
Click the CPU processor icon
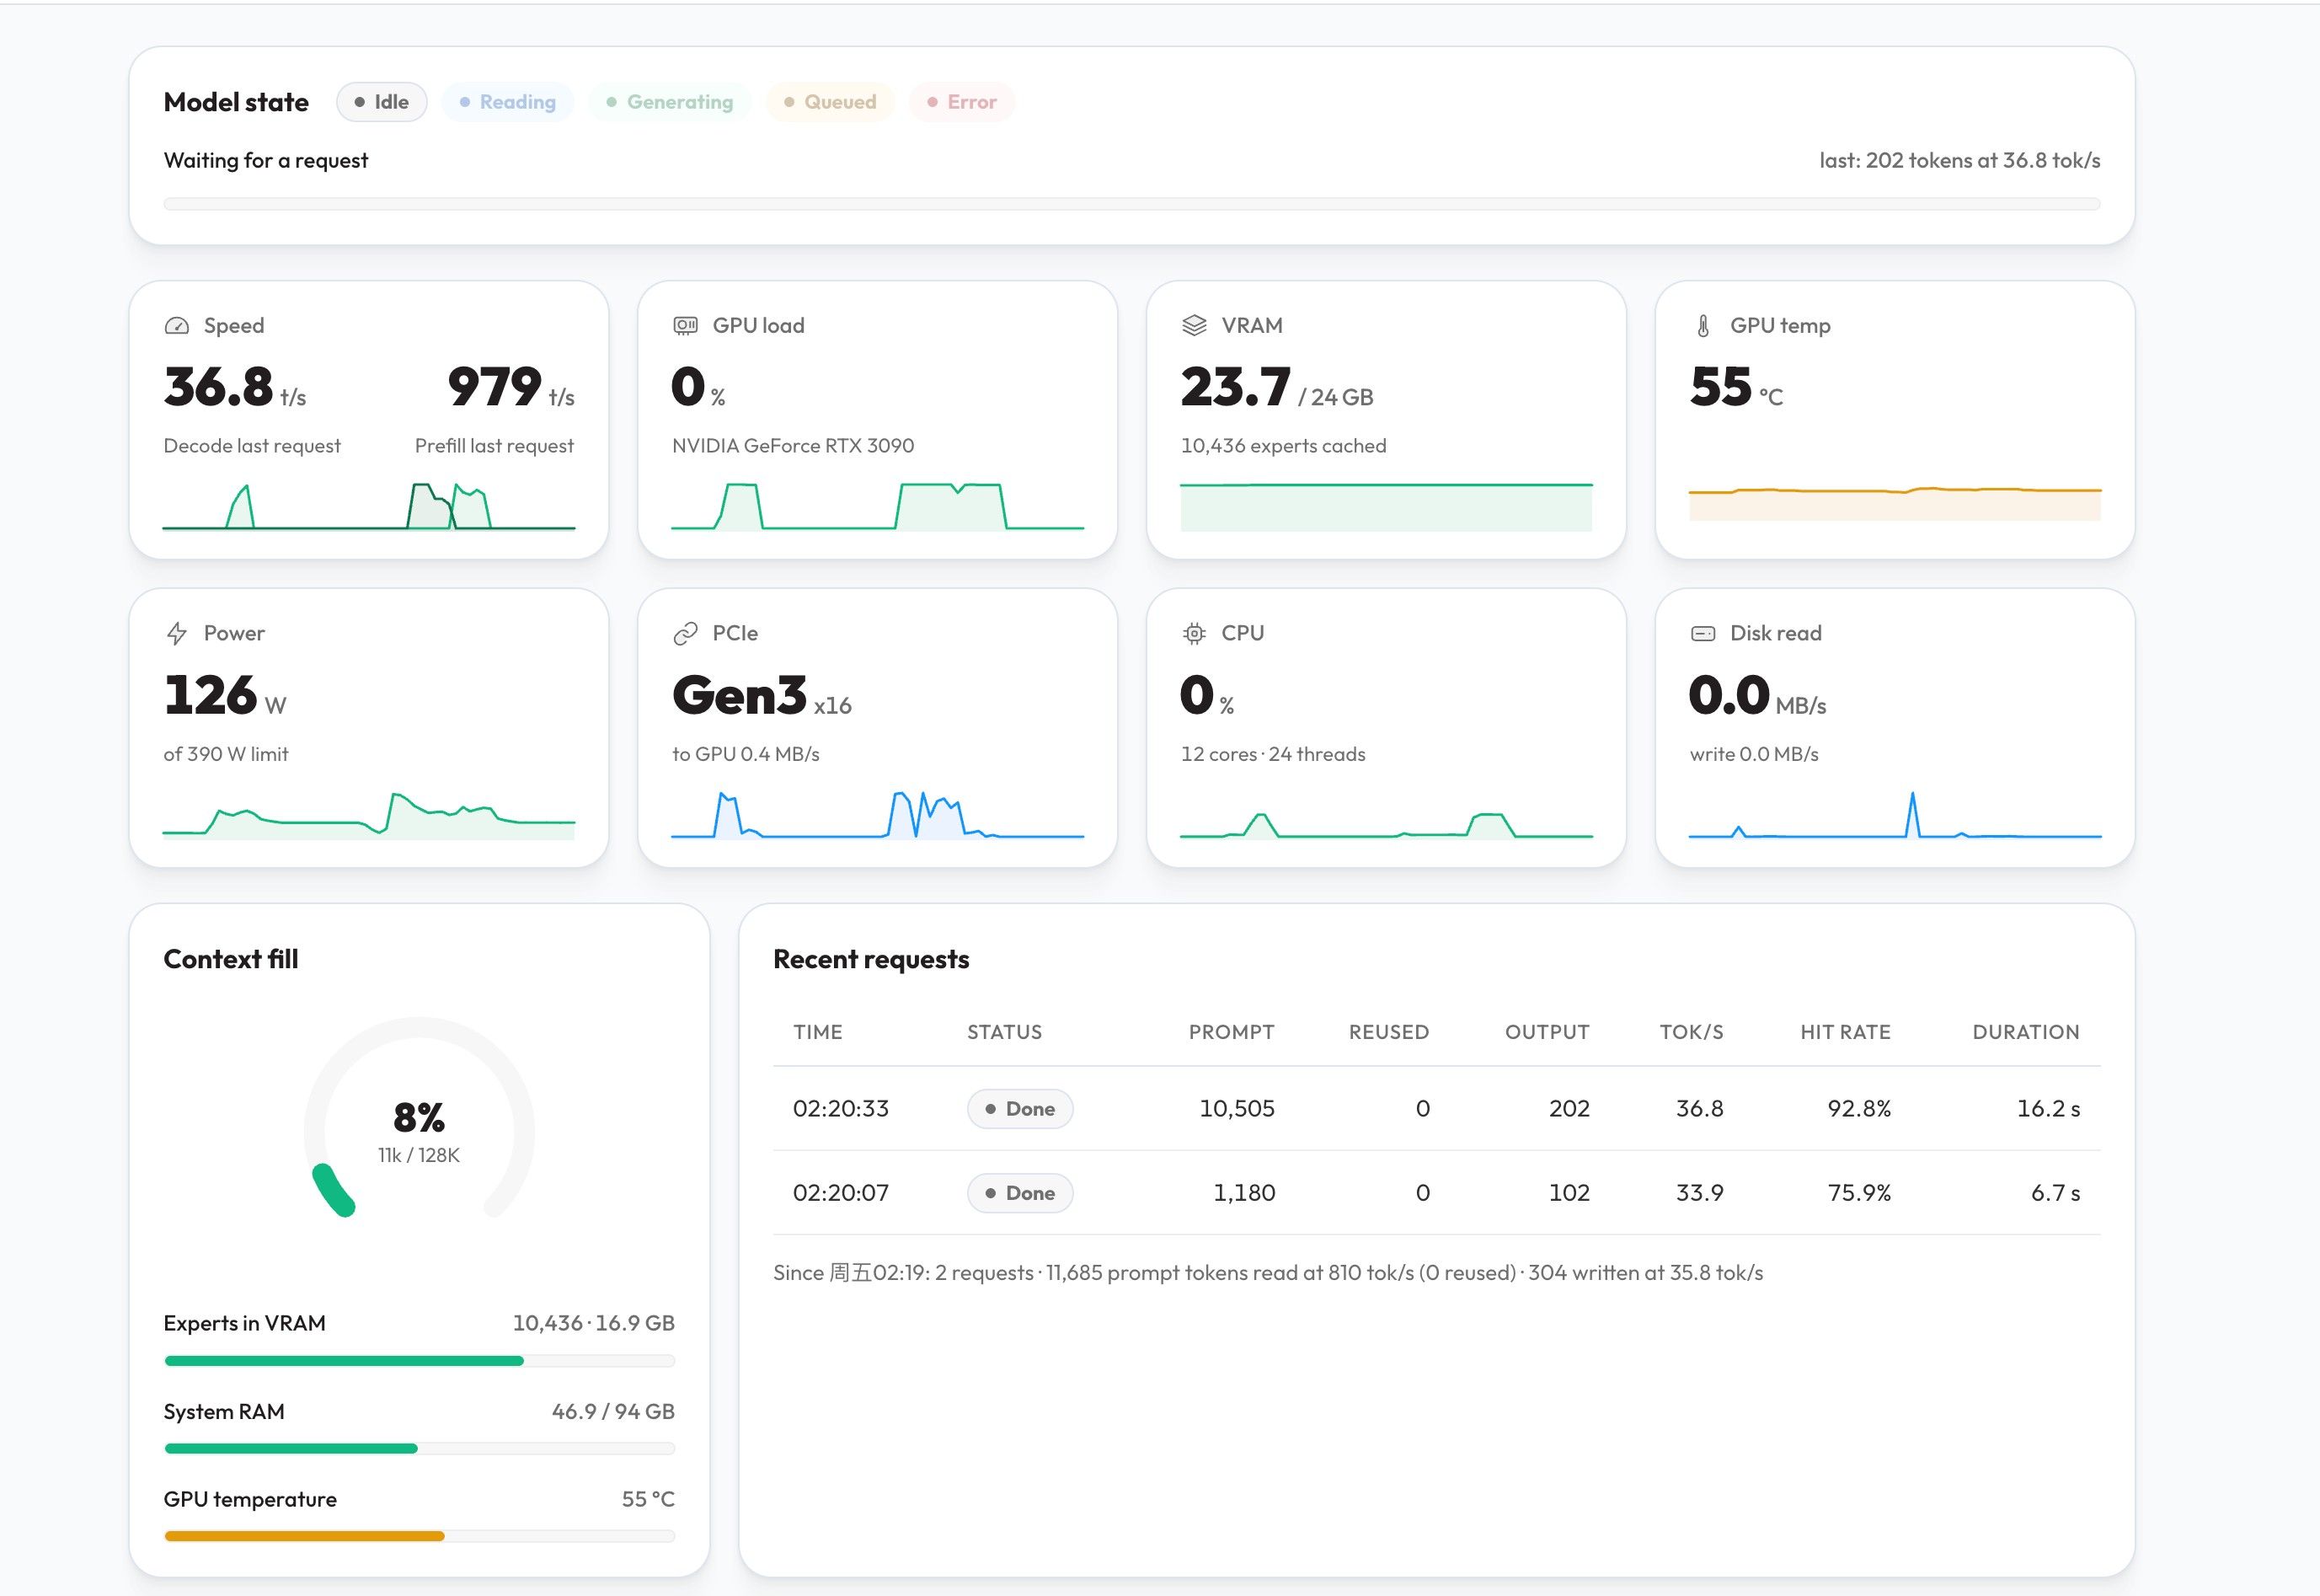(1195, 634)
